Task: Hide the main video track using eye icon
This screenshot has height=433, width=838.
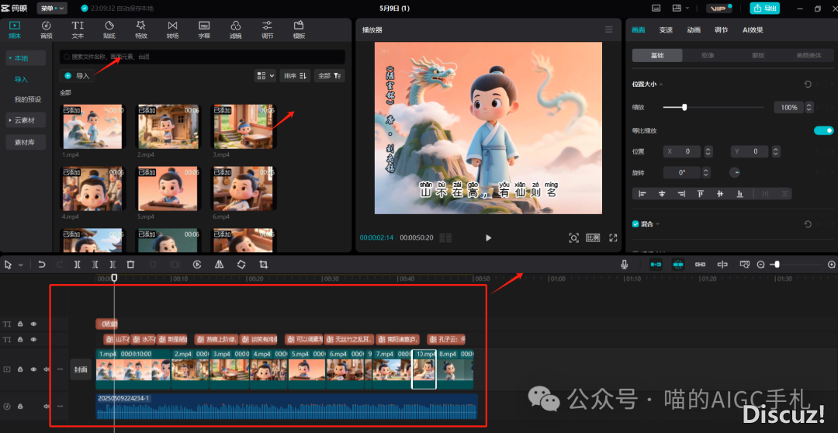Action: (33, 369)
